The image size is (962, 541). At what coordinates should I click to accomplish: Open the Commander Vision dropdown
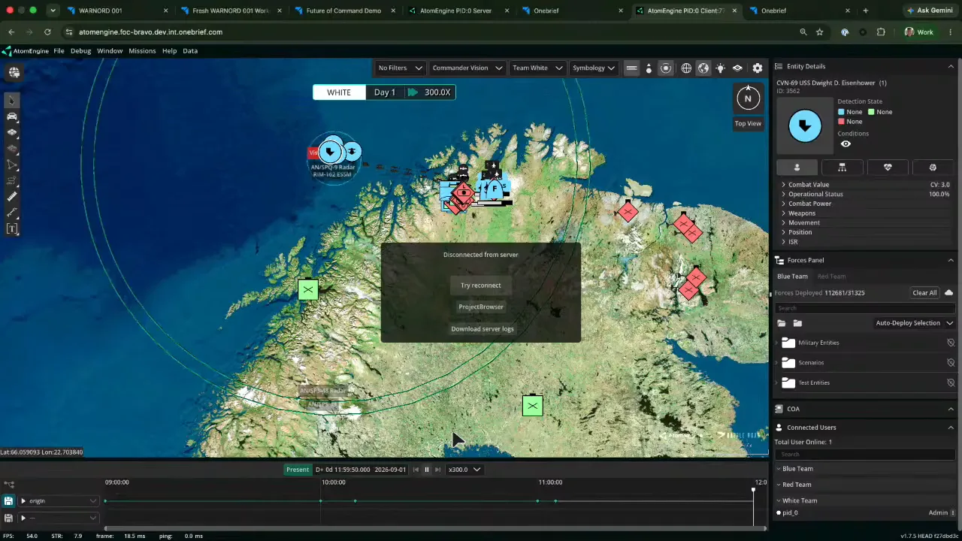tap(467, 68)
